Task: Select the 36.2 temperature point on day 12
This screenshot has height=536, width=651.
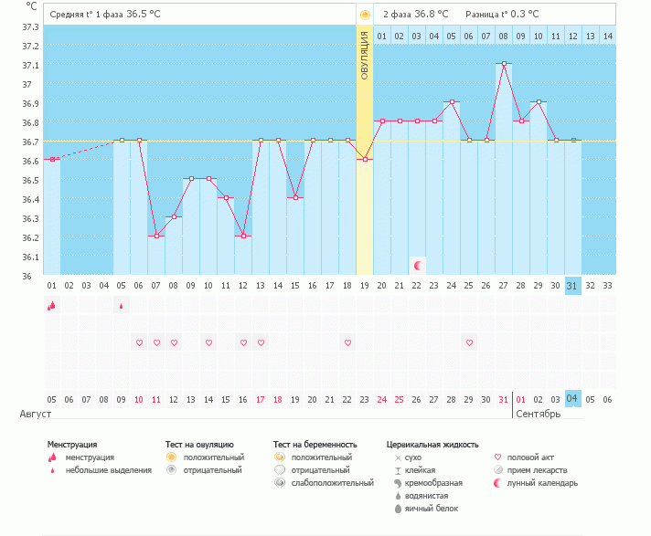Action: pyautogui.click(x=243, y=236)
